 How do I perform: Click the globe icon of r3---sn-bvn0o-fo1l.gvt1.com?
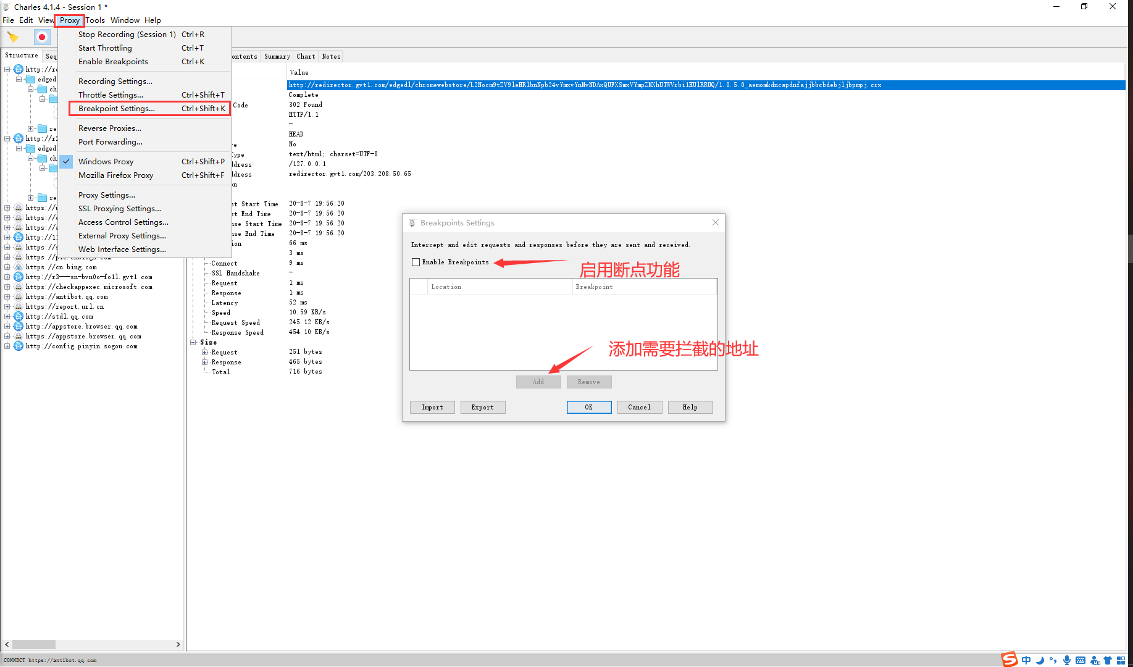(19, 277)
